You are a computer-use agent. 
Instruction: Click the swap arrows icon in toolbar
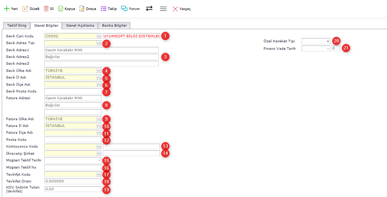click(149, 9)
